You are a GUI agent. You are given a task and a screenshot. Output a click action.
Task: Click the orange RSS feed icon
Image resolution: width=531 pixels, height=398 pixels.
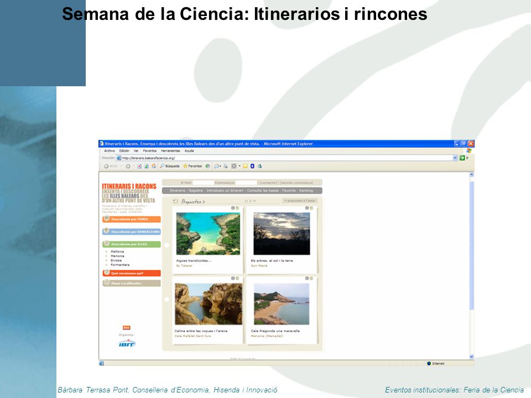coord(126,328)
